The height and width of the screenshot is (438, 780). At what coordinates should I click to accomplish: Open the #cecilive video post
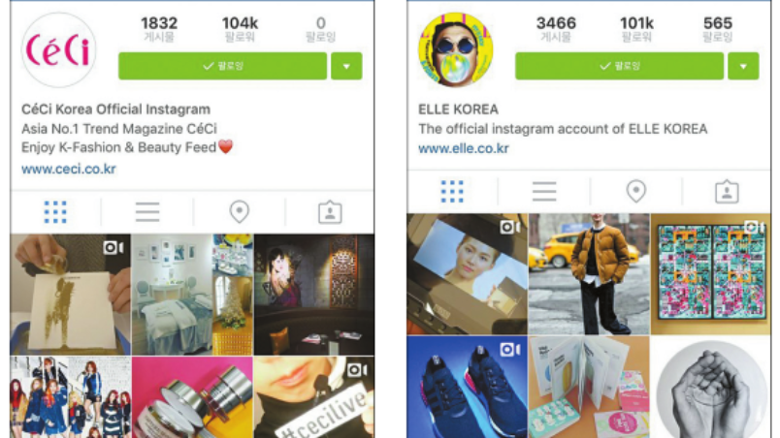pyautogui.click(x=314, y=396)
